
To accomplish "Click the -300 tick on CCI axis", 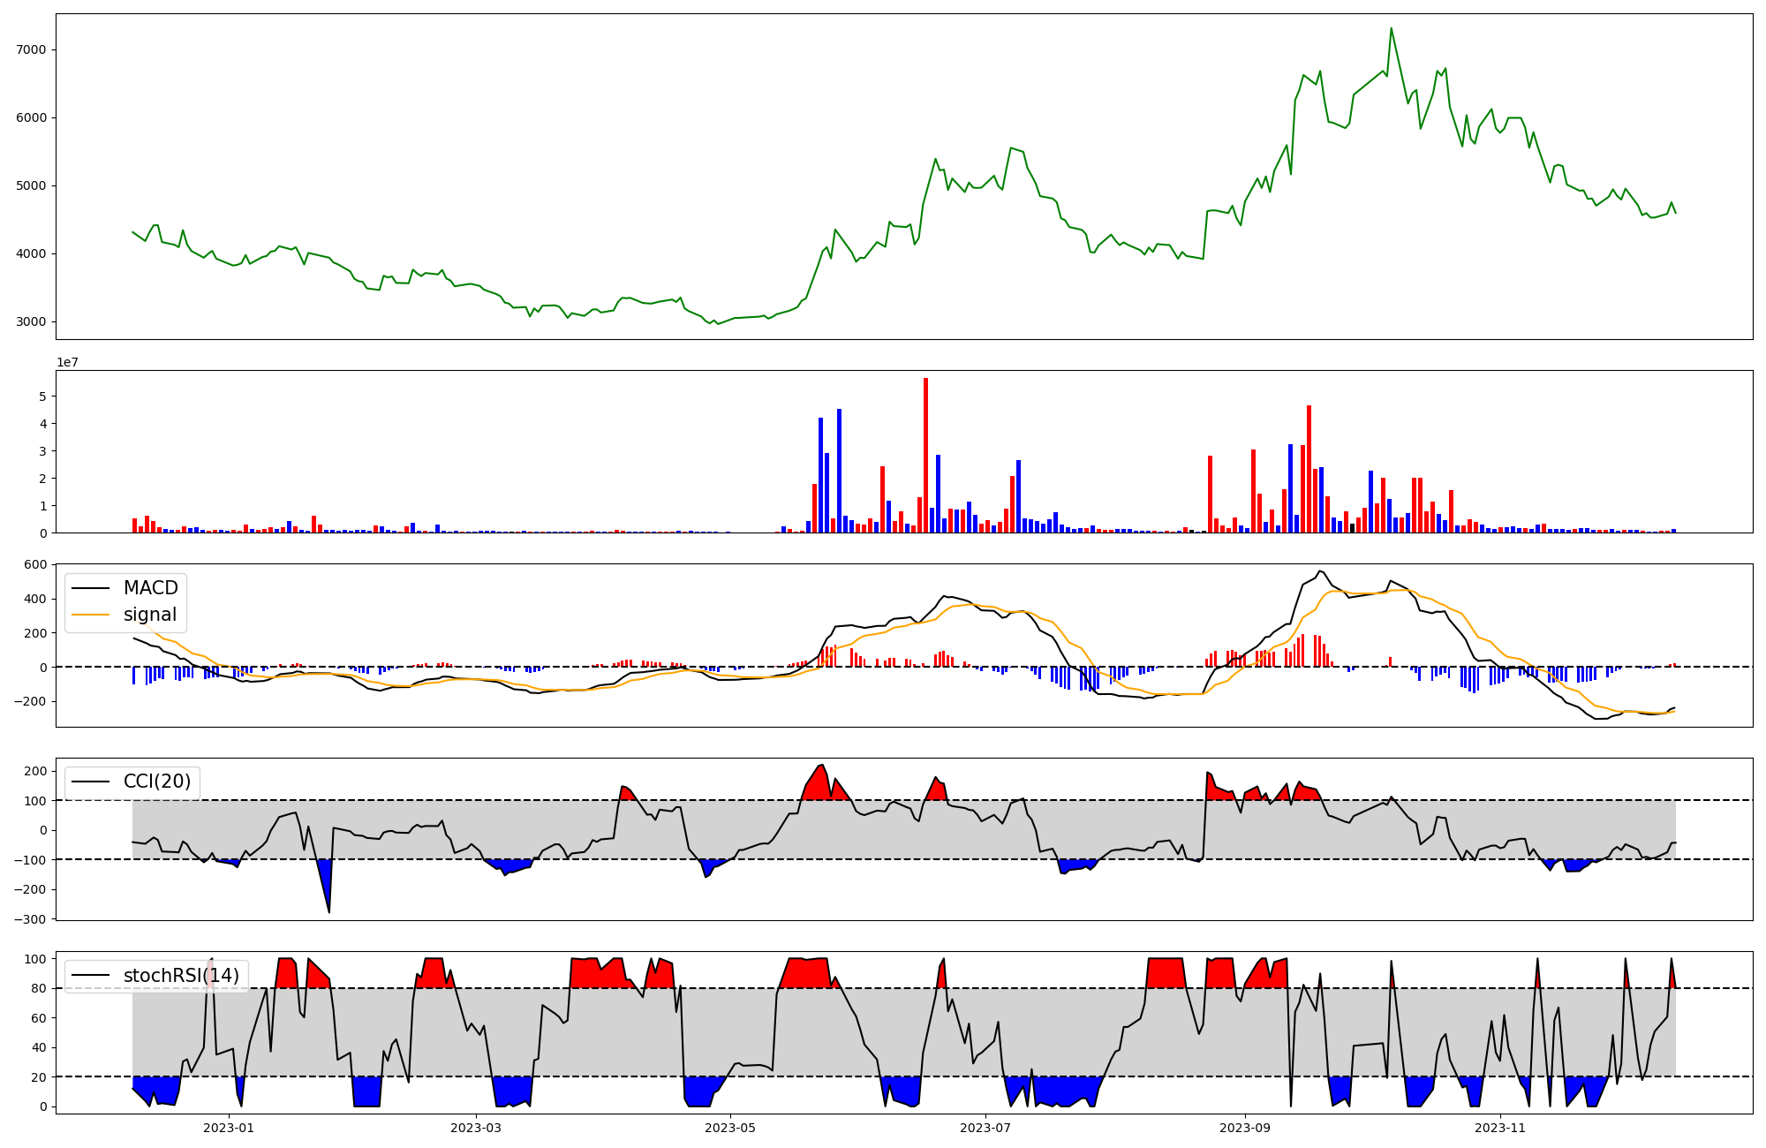I will 30,919.
